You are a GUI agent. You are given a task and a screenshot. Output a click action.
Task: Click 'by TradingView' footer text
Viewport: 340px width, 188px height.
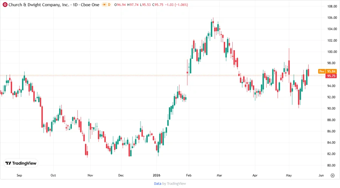tap(174, 184)
